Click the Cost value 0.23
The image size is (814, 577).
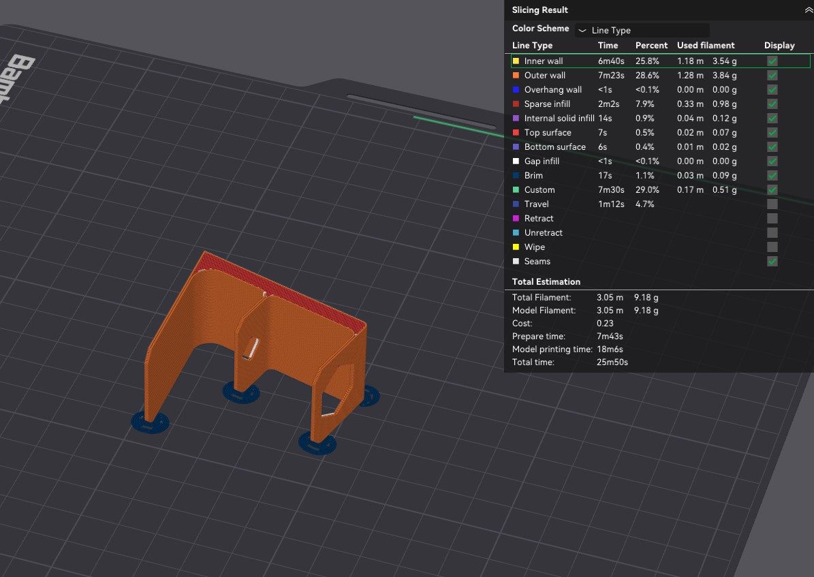pos(605,323)
